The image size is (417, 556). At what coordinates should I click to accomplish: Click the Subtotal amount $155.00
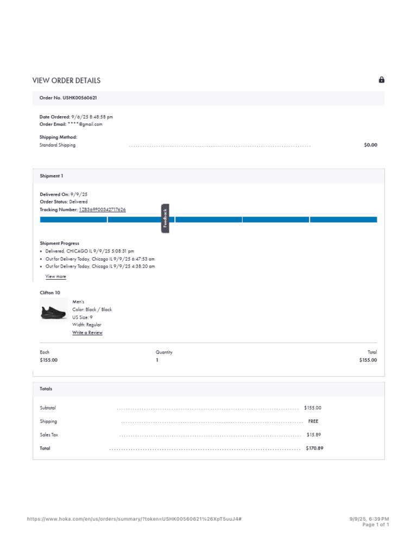313,408
